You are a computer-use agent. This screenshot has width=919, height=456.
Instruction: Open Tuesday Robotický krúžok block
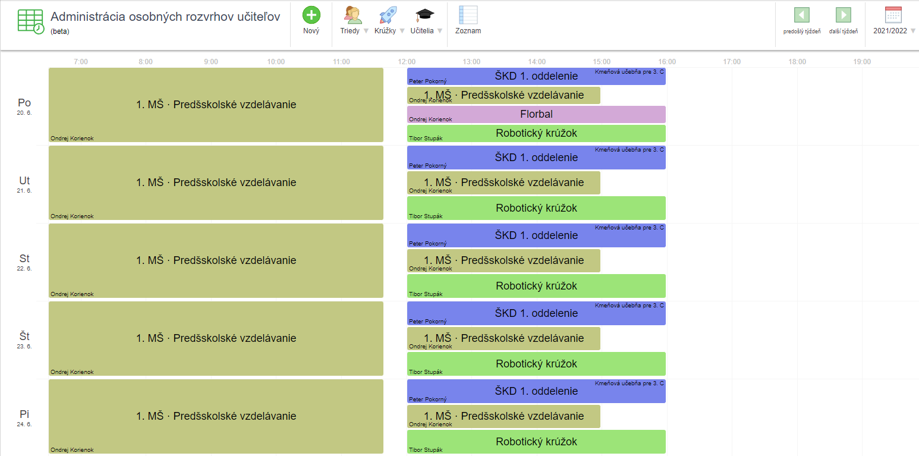(536, 208)
